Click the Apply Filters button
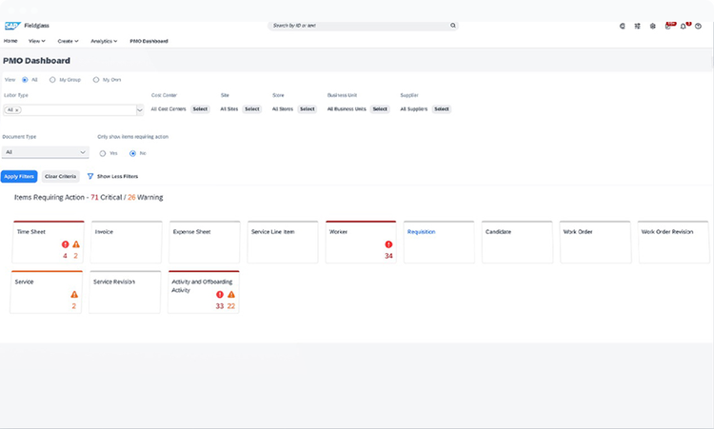714x429 pixels. (19, 176)
